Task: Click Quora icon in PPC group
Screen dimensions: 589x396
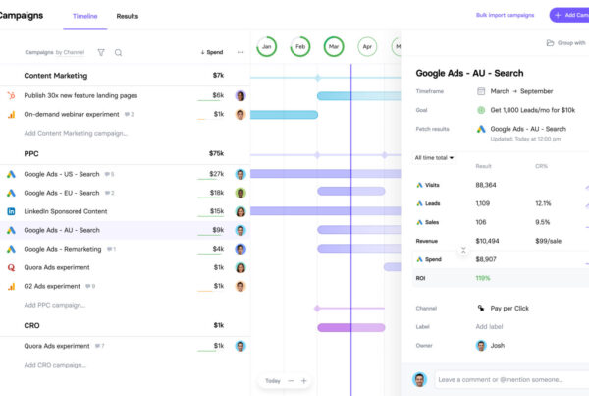Action: click(x=11, y=267)
